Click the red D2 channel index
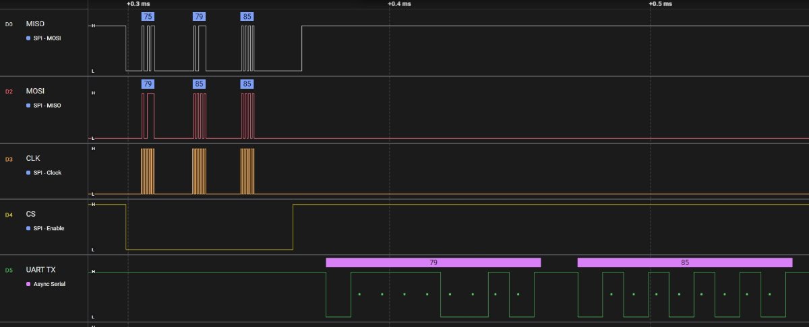The height and width of the screenshot is (327, 809). (9, 91)
